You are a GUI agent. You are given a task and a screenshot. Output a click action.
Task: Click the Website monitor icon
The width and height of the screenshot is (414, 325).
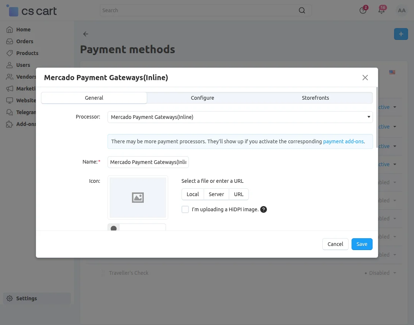10,100
